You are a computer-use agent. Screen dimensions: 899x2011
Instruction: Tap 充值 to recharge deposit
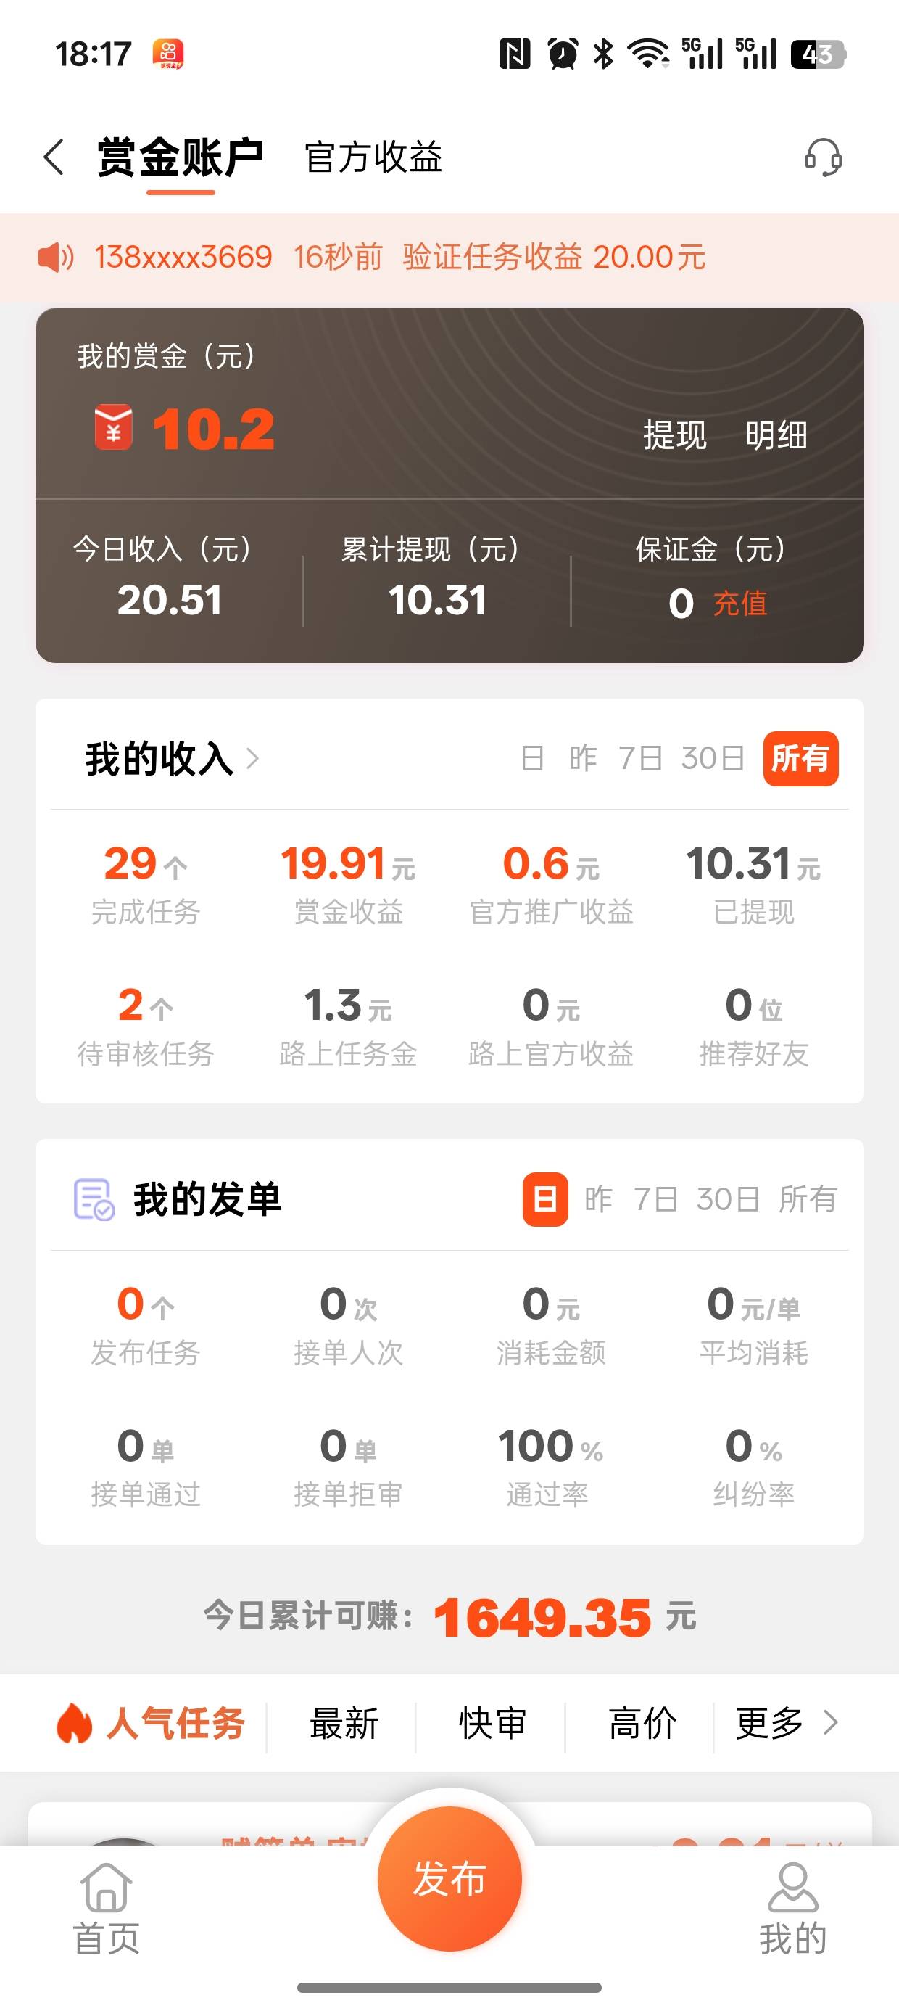tap(739, 604)
